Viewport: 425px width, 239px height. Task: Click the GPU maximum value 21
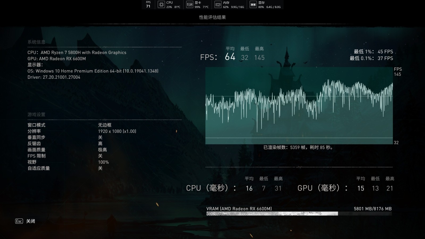coord(390,188)
